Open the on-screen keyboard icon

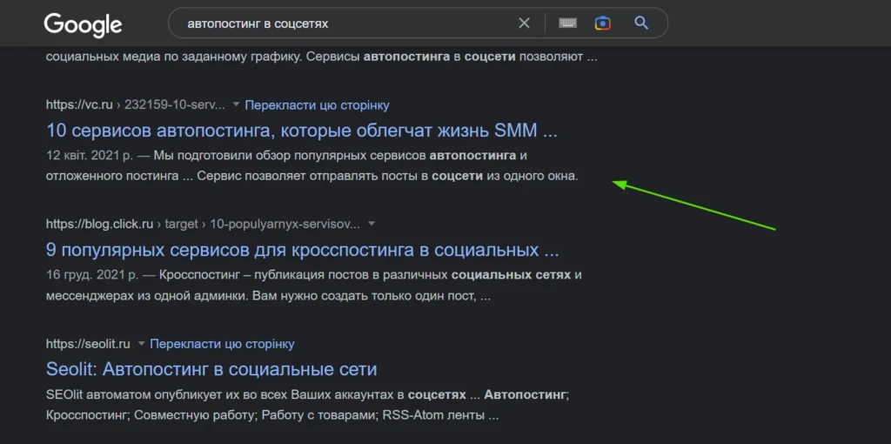(x=567, y=24)
